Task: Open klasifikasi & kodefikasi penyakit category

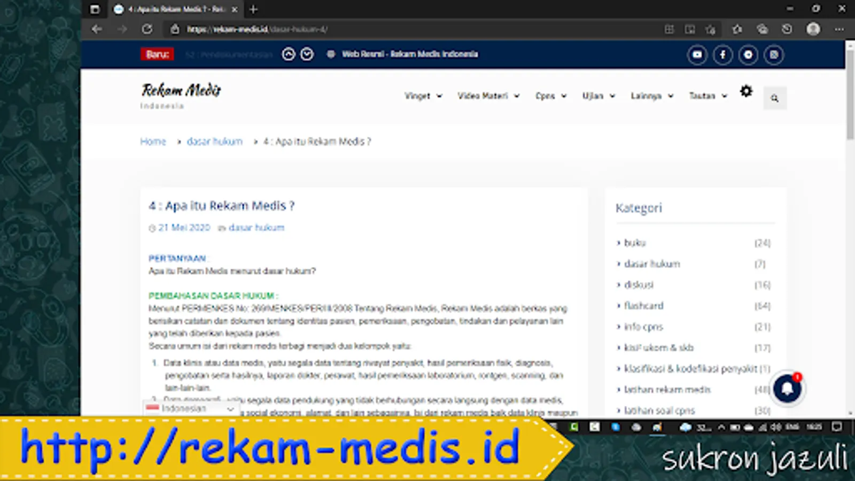Action: click(x=690, y=369)
